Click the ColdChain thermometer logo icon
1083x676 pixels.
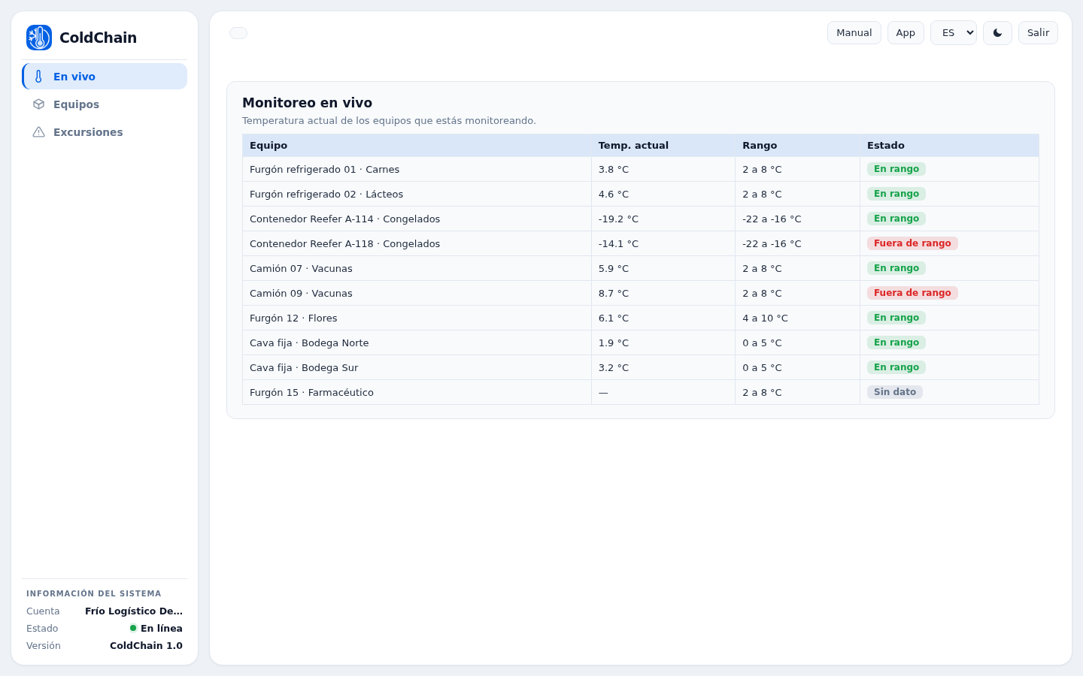pyautogui.click(x=39, y=38)
